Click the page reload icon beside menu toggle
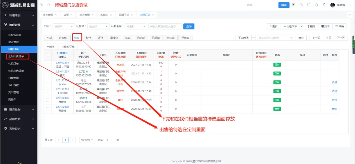Image resolution: width=355 pixels, height=164 pixels. pos(49,5)
